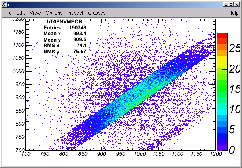Click the Mean x 993.4 row
Screen dimensions: 242x168
pyautogui.click(x=65, y=34)
